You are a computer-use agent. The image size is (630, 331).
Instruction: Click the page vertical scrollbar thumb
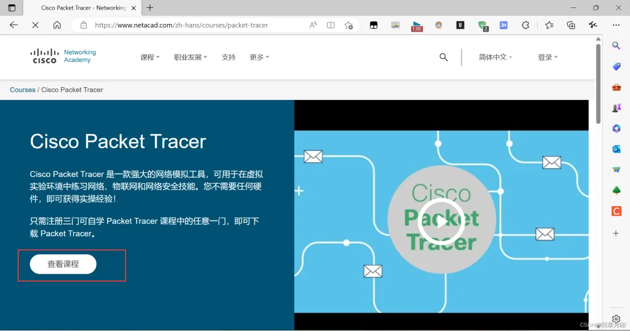point(598,83)
